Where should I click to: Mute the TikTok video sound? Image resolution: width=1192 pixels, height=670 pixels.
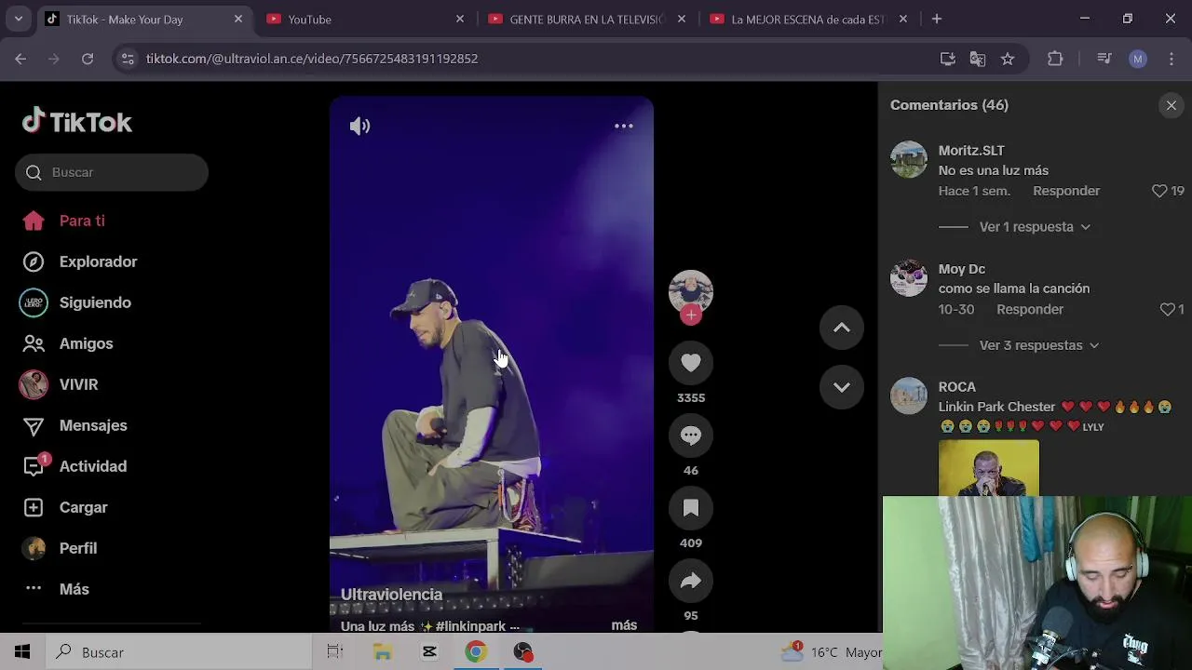359,127
